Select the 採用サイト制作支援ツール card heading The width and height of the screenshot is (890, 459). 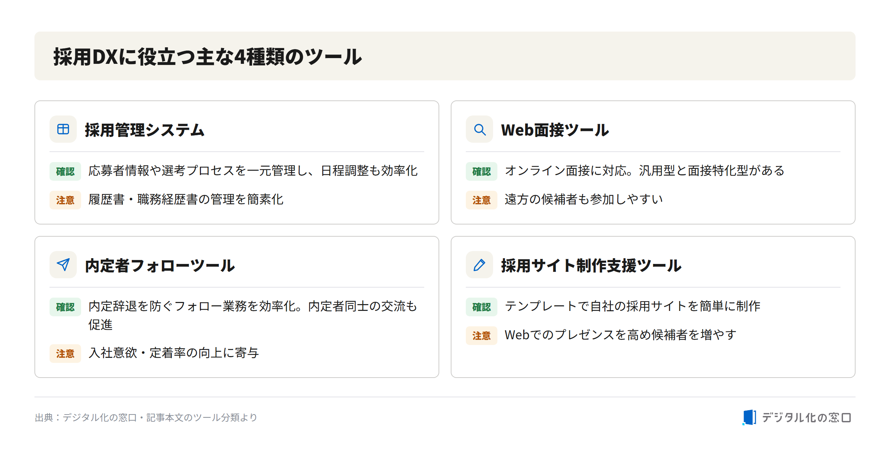pos(591,265)
